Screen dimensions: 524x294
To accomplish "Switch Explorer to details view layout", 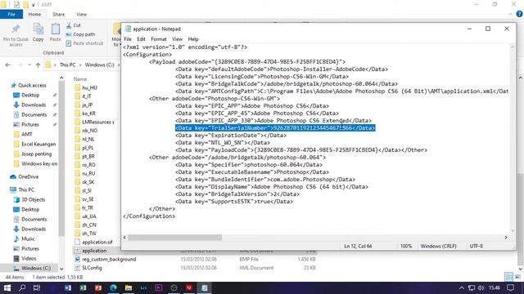I will pyautogui.click(x=509, y=277).
